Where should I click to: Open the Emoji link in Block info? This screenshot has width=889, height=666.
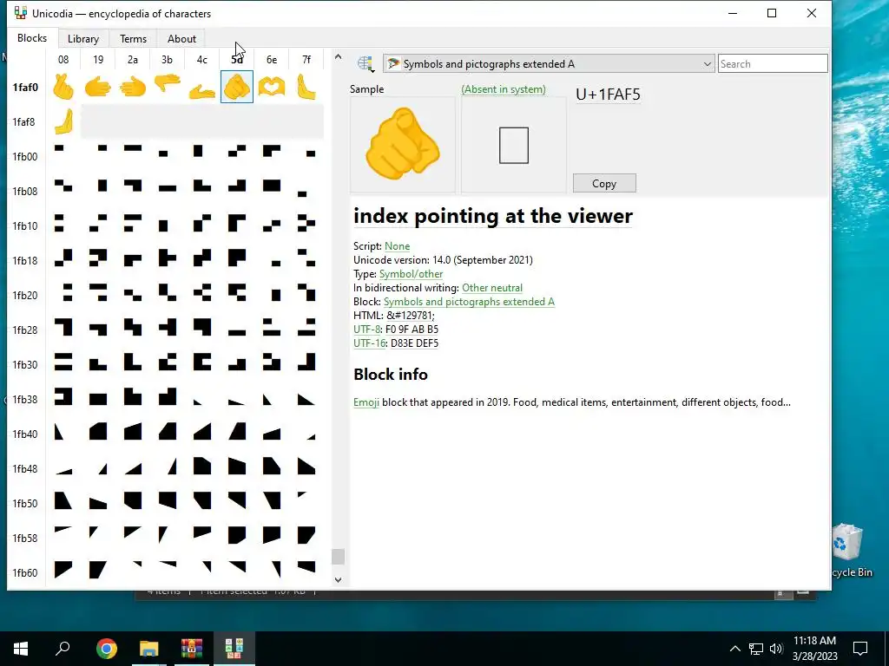pos(366,402)
